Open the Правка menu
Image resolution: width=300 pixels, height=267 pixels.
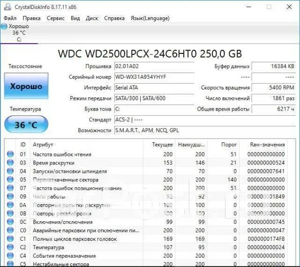click(31, 18)
